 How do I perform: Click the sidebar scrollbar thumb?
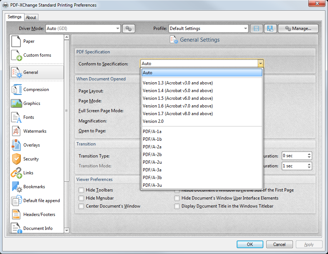(x=66, y=111)
